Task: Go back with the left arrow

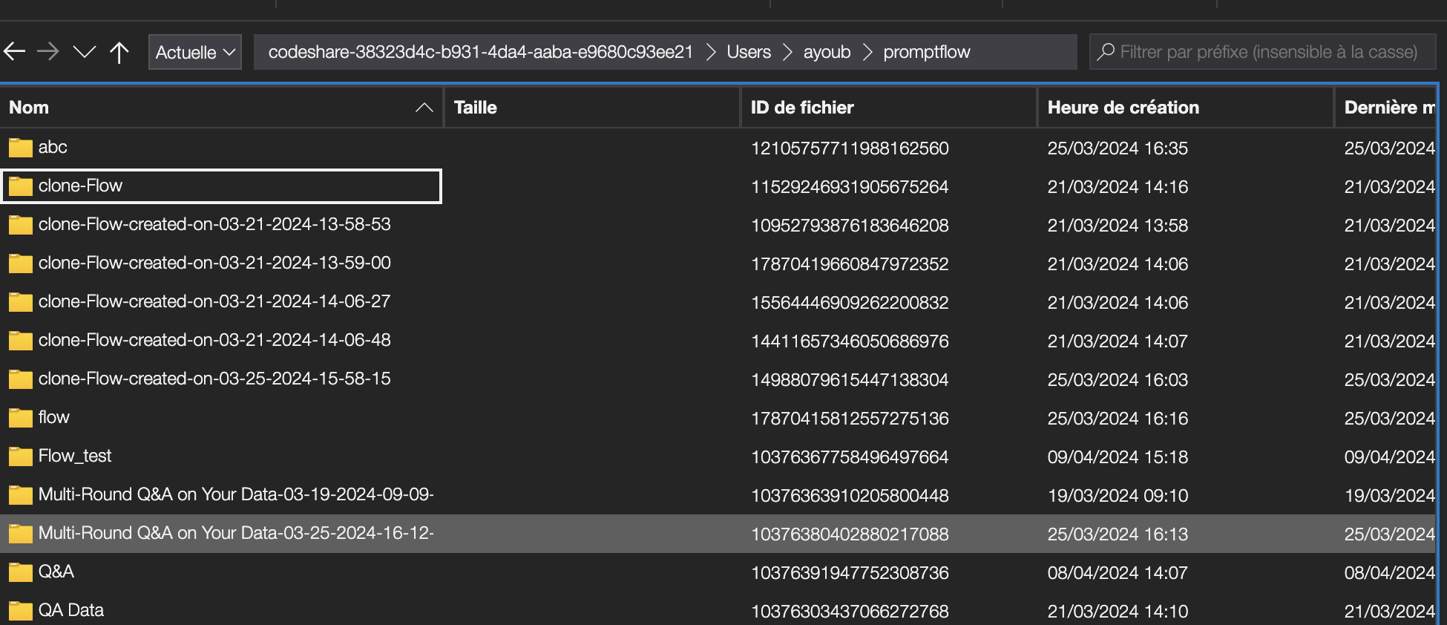Action: [x=14, y=52]
